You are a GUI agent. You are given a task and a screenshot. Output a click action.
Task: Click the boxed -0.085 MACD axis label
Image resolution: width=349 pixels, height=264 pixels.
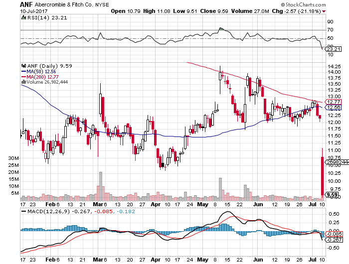coord(335,234)
